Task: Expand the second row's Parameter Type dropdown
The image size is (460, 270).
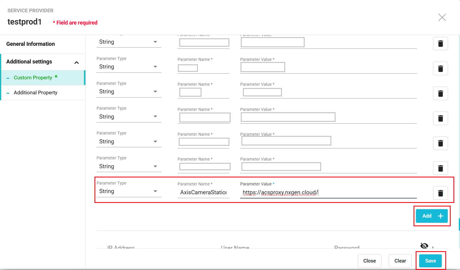Action: pos(128,67)
